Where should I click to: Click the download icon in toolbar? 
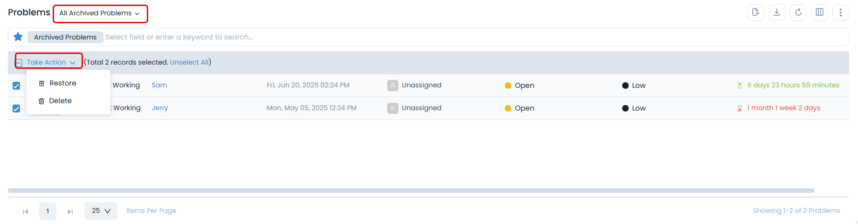coord(776,13)
